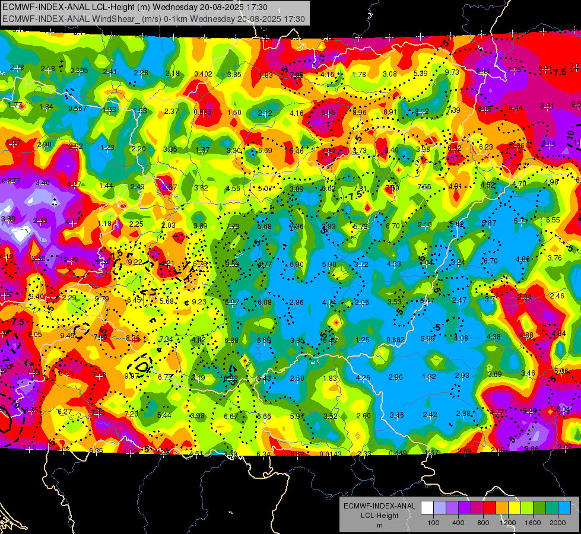Click the wind shear value 2.37
Viewport: 581px width, 534px height.
[172, 111]
